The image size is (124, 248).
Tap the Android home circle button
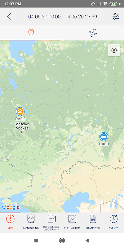[62, 241]
